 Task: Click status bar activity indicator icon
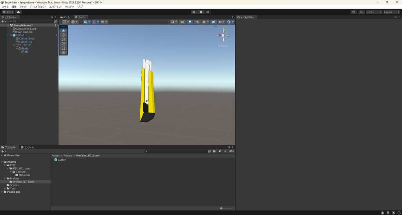click(399, 213)
